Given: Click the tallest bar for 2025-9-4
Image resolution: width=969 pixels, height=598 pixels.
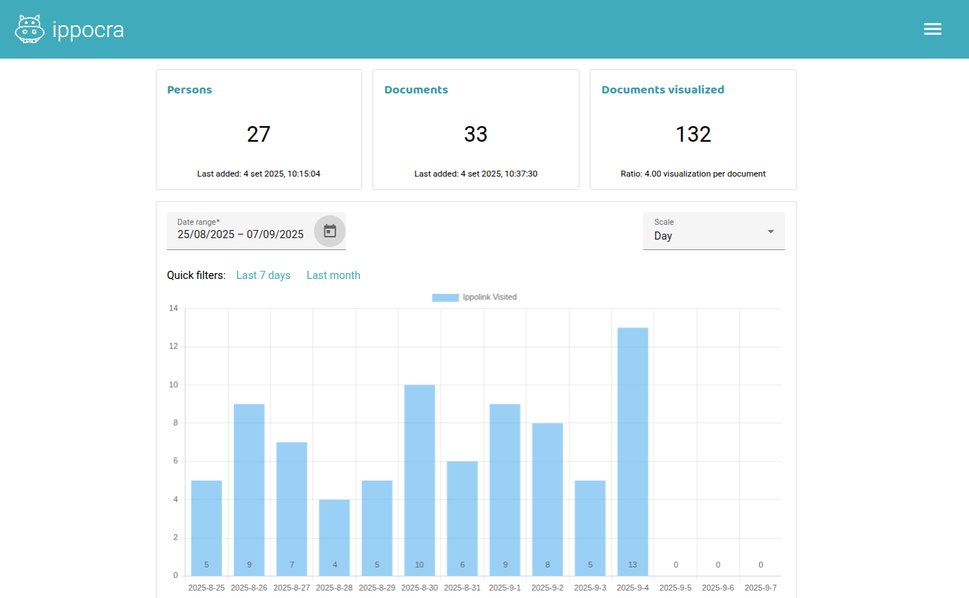Looking at the screenshot, I should pyautogui.click(x=632, y=445).
